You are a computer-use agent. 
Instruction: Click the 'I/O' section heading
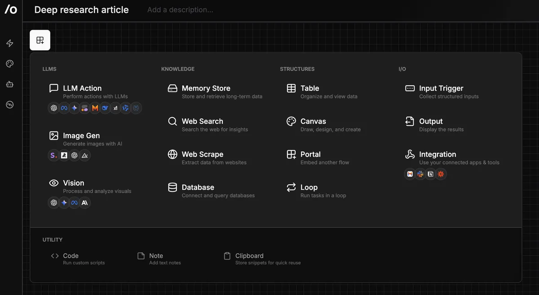point(402,69)
